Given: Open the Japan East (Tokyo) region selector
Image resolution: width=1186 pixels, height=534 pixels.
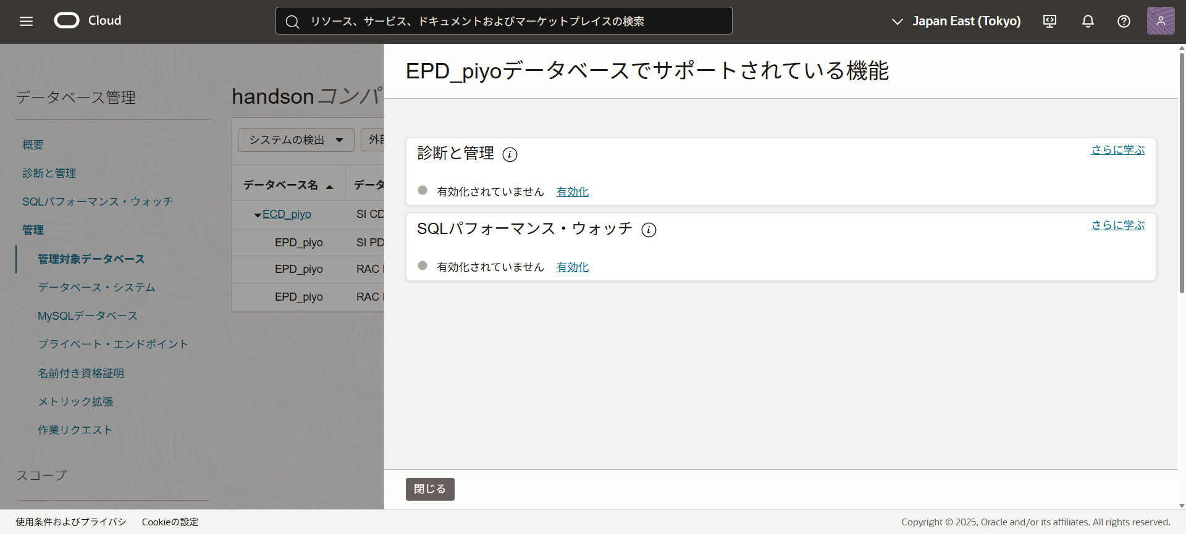Looking at the screenshot, I should (956, 21).
